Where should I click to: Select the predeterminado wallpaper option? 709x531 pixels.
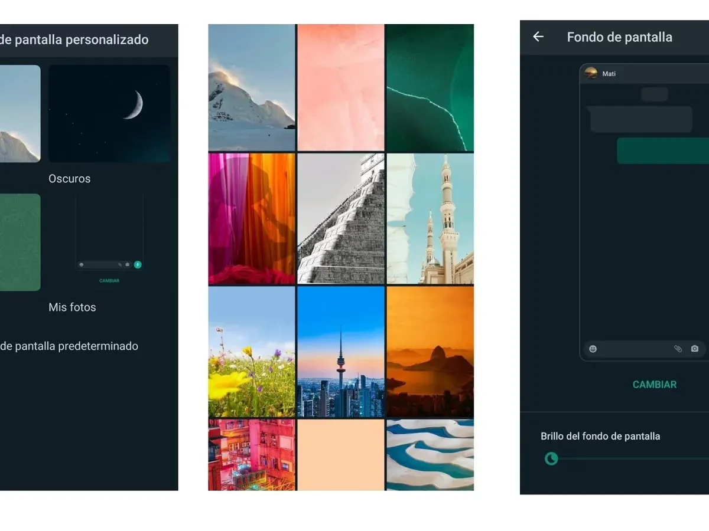[69, 346]
